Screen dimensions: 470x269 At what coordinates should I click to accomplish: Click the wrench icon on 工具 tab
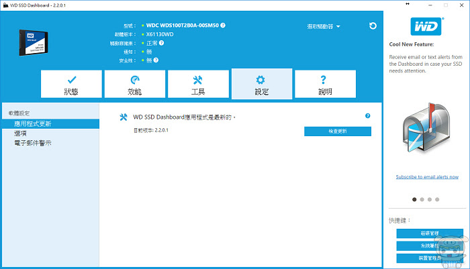[197, 80]
